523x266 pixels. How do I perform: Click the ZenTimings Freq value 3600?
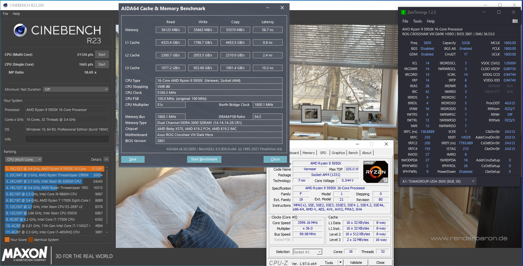(427, 43)
